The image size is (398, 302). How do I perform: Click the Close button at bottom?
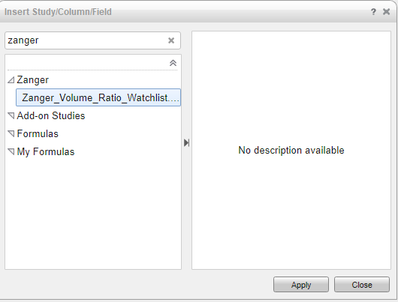362,285
